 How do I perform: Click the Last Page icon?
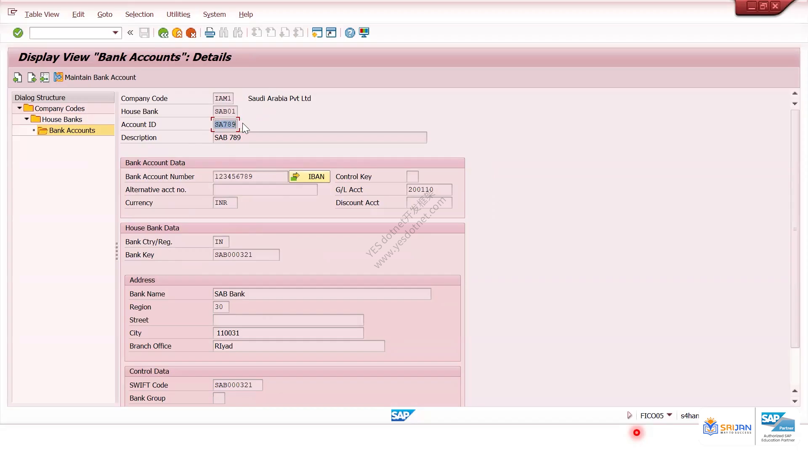[x=298, y=33]
